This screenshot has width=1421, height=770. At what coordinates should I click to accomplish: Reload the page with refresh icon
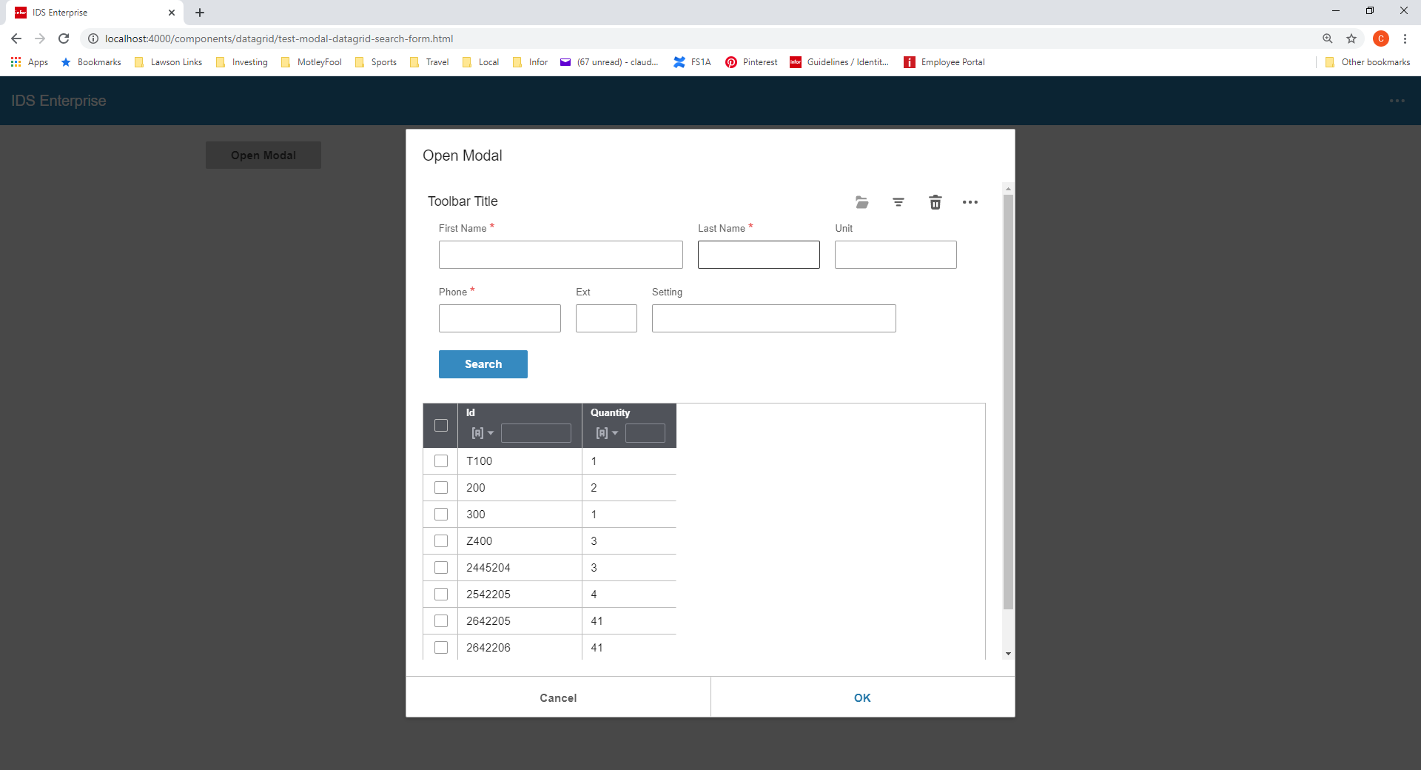(x=64, y=38)
